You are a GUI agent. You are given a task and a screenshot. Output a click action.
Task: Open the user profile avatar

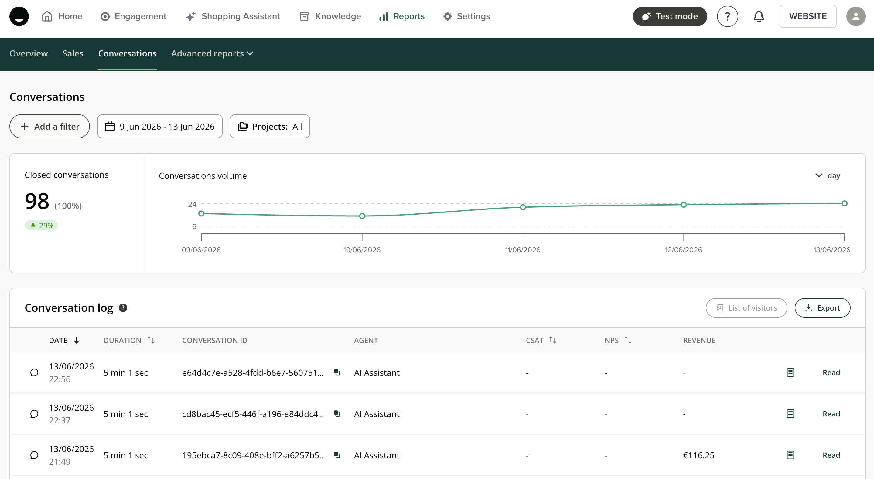(856, 16)
